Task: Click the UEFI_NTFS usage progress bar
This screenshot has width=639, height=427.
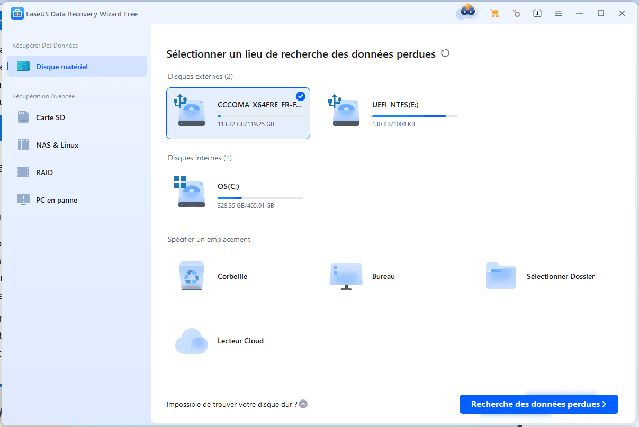Action: click(x=415, y=116)
